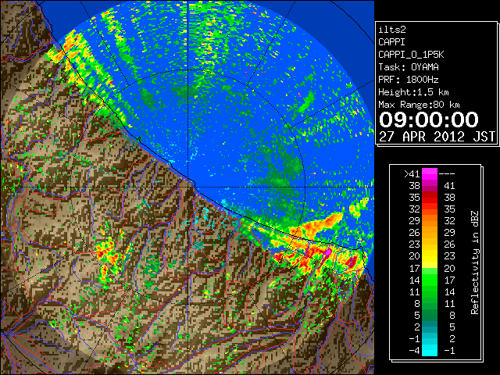This screenshot has height=375, width=500.
Task: Click the '27 APR 2012 JST' date
Action: [x=437, y=137]
